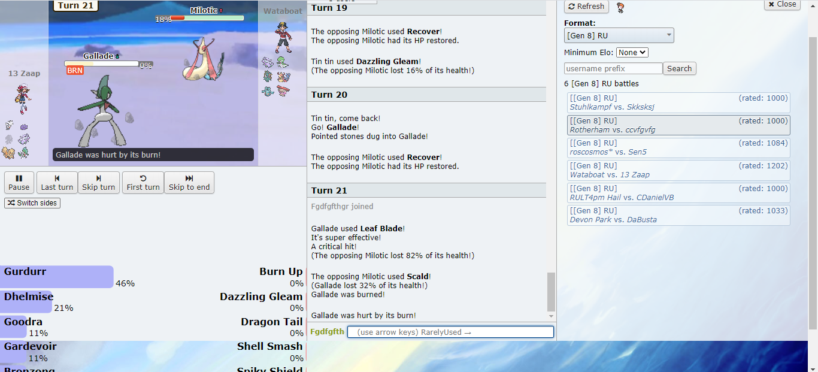This screenshot has height=372, width=818.
Task: Click the Dragon Tail move entry
Action: (272, 327)
